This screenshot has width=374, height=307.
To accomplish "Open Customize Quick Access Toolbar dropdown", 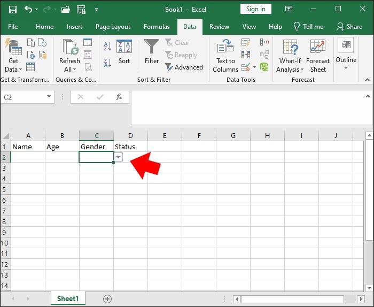I will pyautogui.click(x=96, y=10).
